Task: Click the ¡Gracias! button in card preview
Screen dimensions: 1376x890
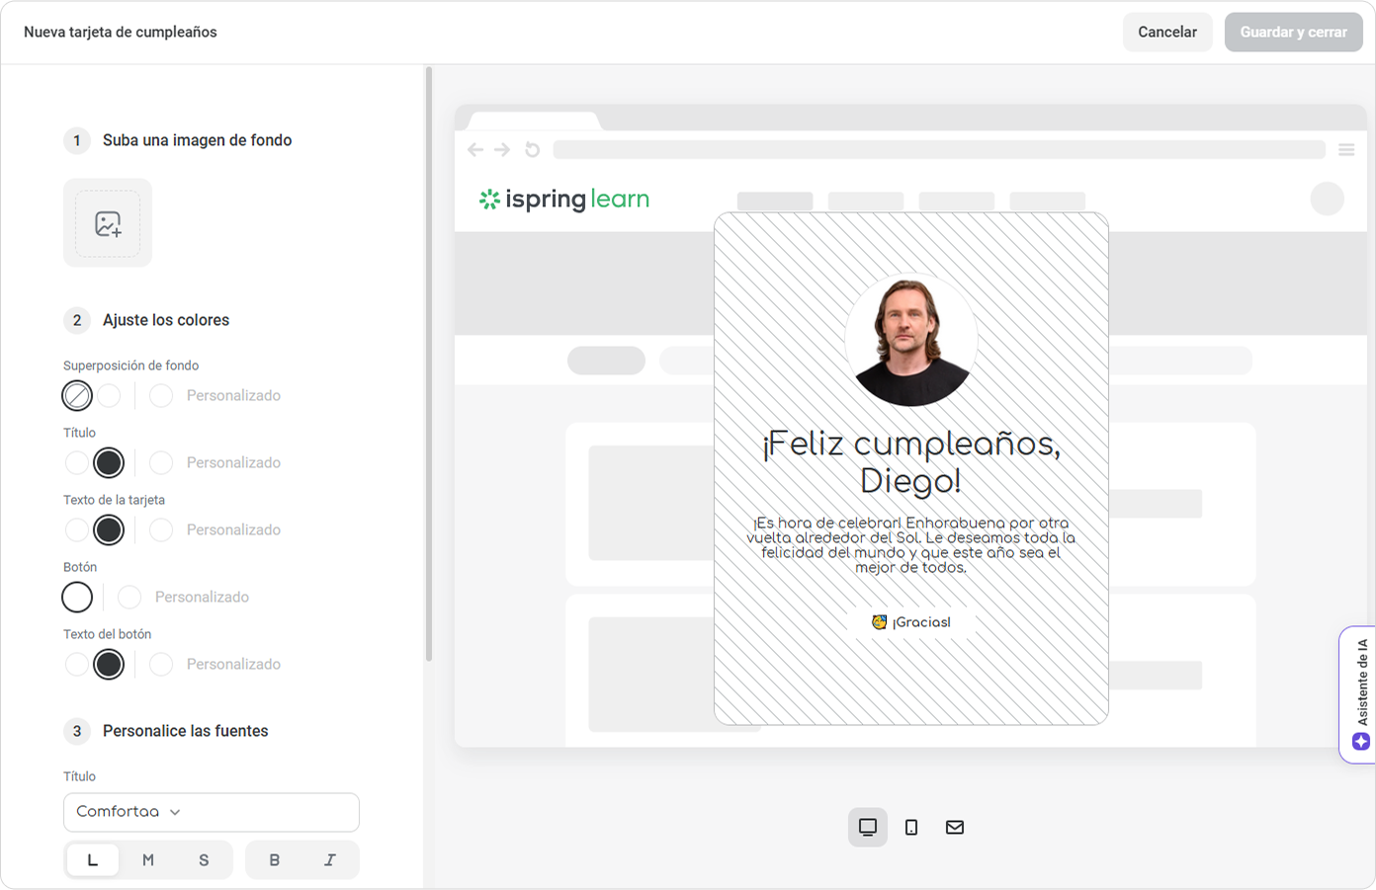Action: click(x=911, y=622)
